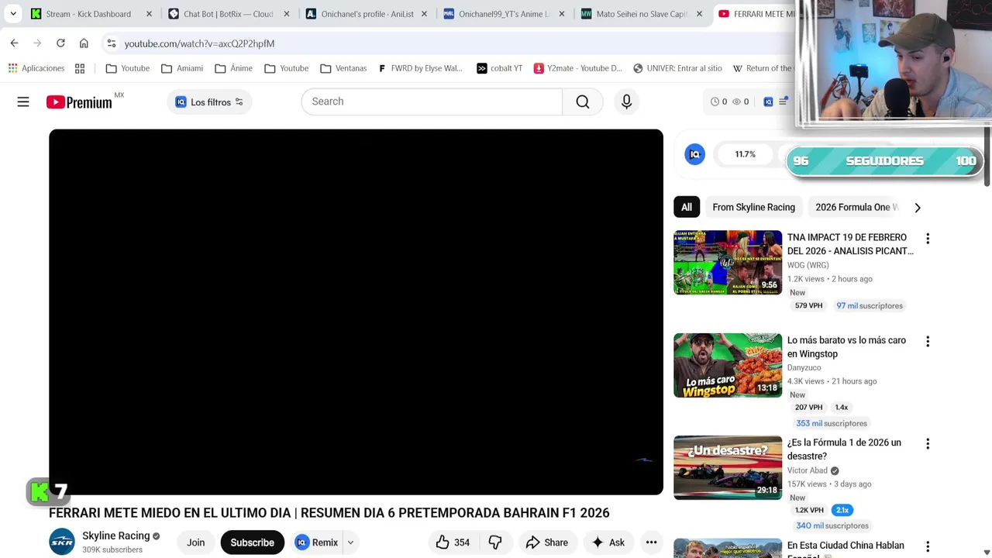This screenshot has width=992, height=558.
Task: Click the Join button
Action: (195, 542)
